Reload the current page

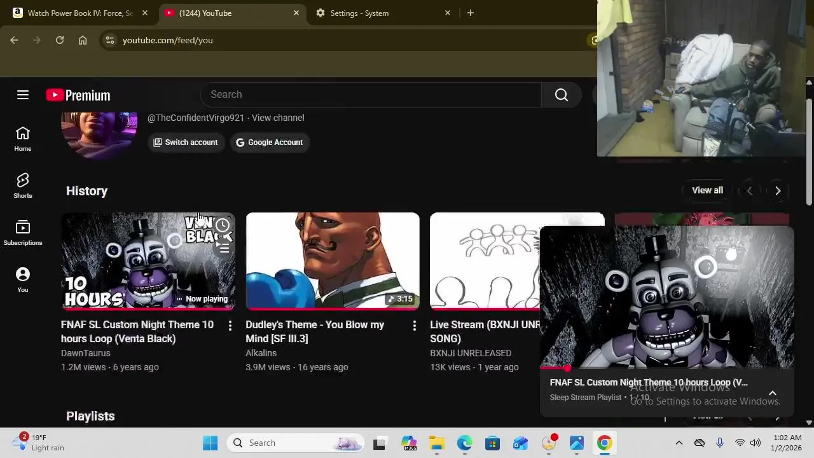pos(60,40)
